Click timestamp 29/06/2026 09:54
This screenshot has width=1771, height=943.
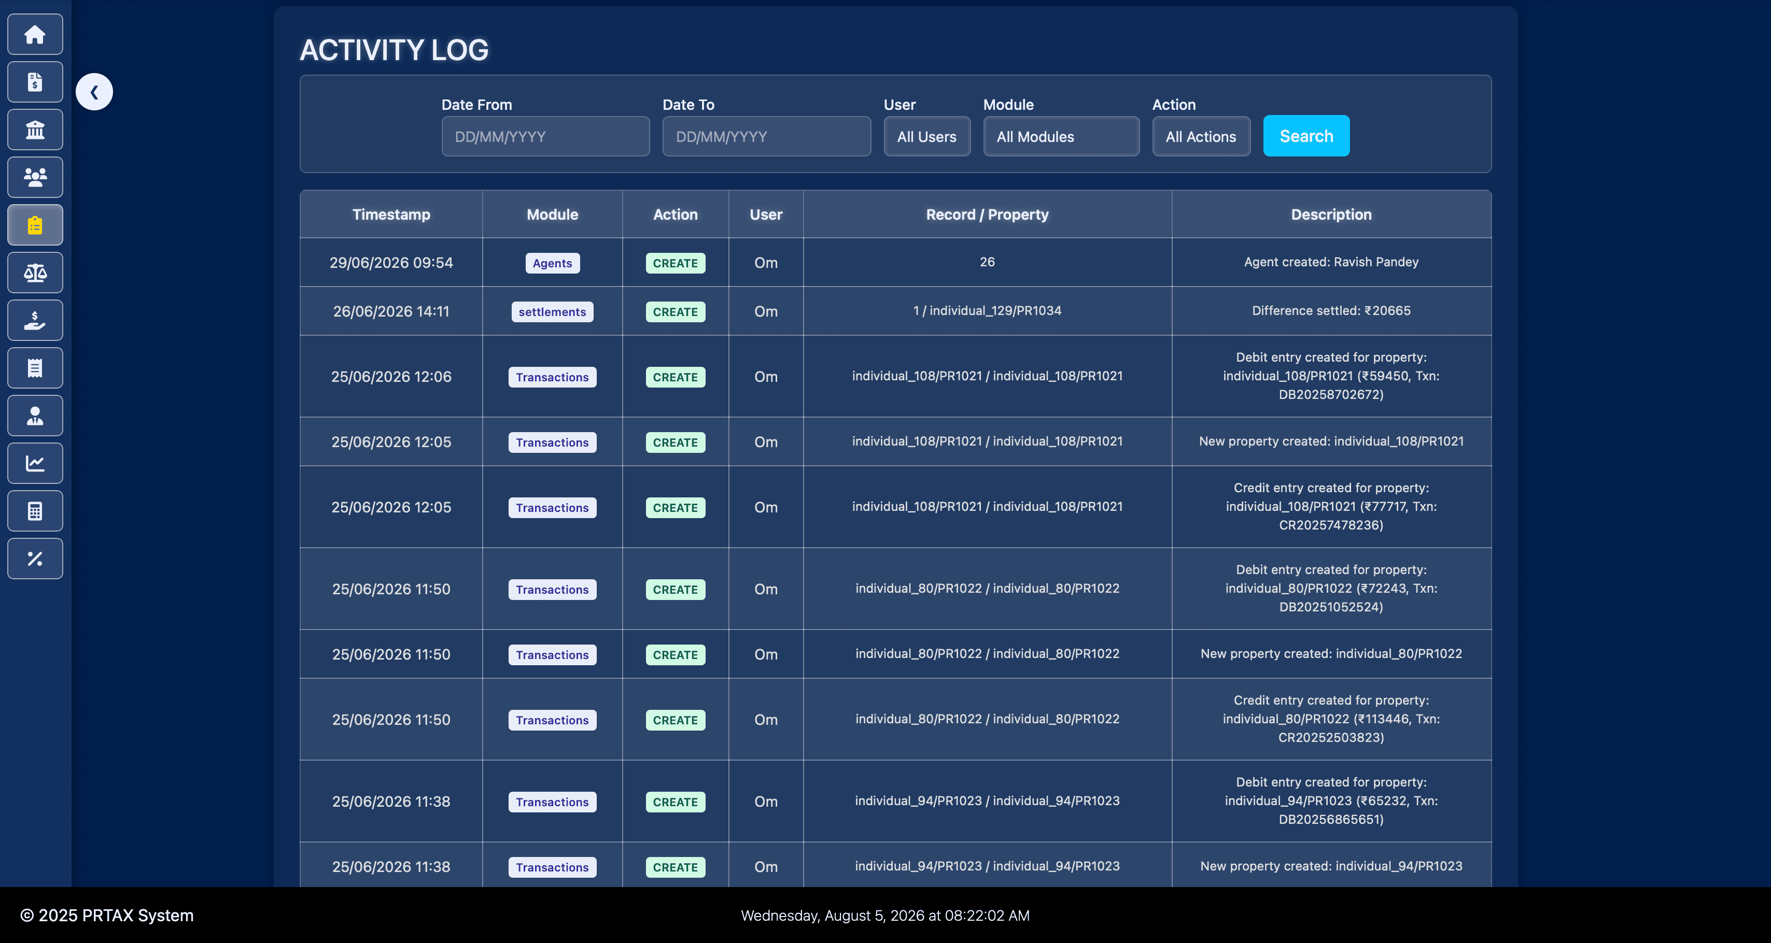(391, 263)
